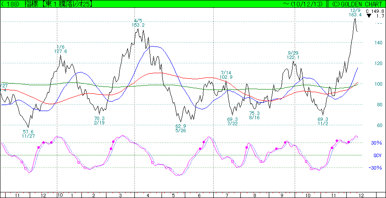Click the -30% oscillator axis label
Viewport: 386px width, 198px height.
tap(376, 168)
